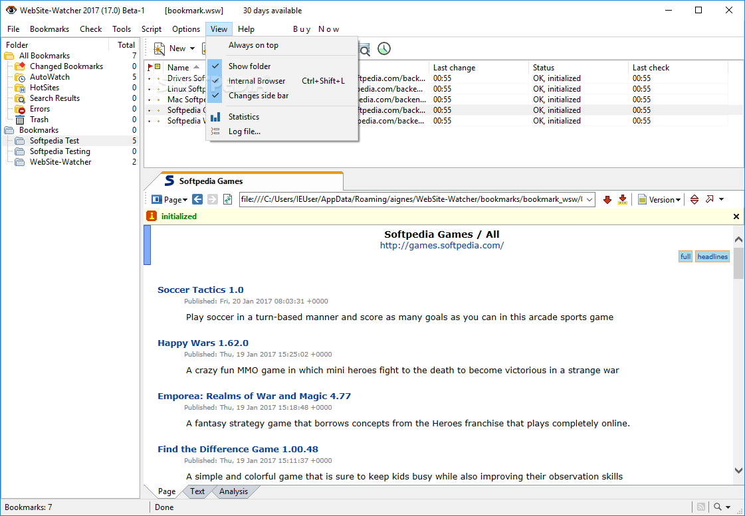This screenshot has height=516, width=745.
Task: Open the Happy Wars 1.62.0 link
Action: point(203,343)
